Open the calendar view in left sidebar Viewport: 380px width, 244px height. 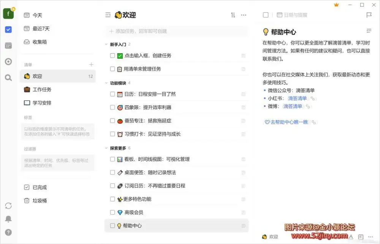[x=8, y=46]
